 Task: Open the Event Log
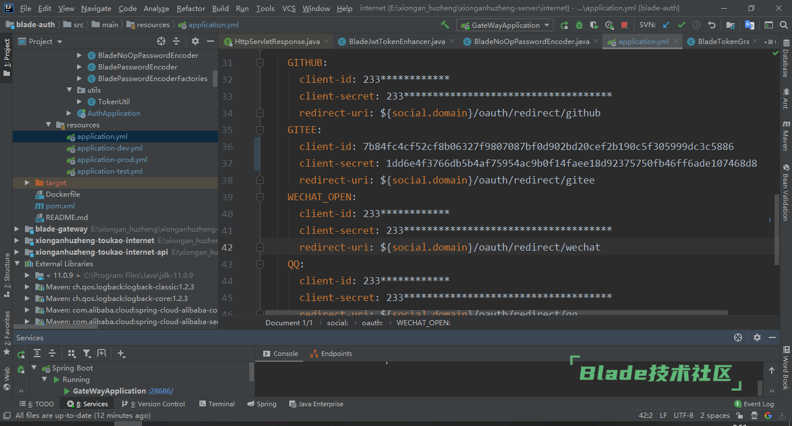[754, 404]
